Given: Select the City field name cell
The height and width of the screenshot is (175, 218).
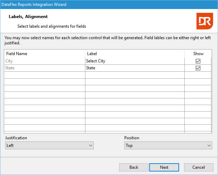Looking at the screenshot, I should point(45,61).
